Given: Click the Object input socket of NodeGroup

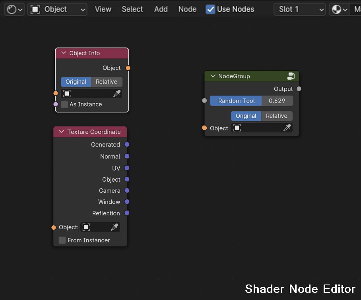Looking at the screenshot, I should click(204, 128).
